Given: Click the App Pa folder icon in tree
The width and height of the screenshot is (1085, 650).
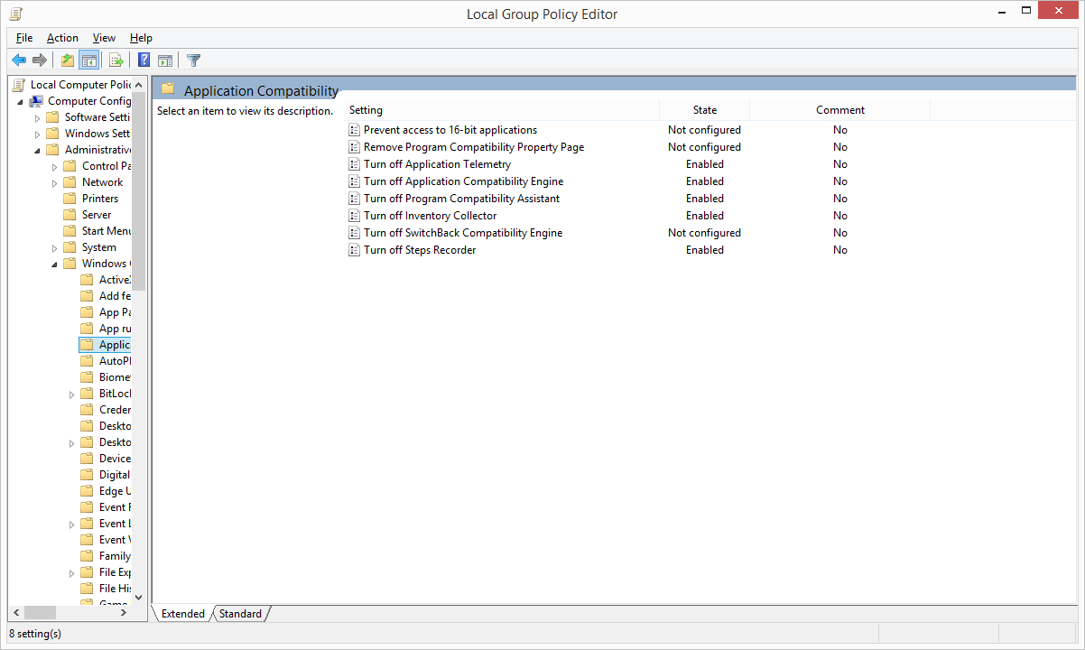Looking at the screenshot, I should pyautogui.click(x=87, y=312).
